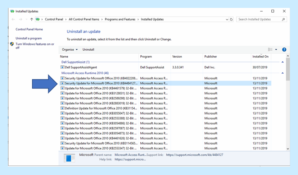Select Control Panel in breadcrumb

[54, 19]
